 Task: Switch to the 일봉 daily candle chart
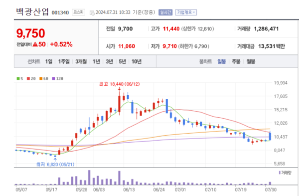(222, 61)
